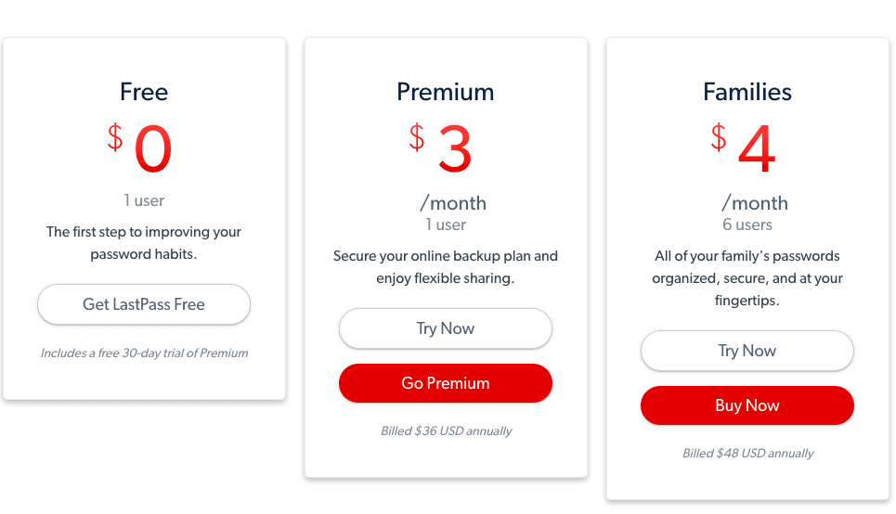Click the Premium online backup description text
896x514 pixels.
click(x=446, y=267)
